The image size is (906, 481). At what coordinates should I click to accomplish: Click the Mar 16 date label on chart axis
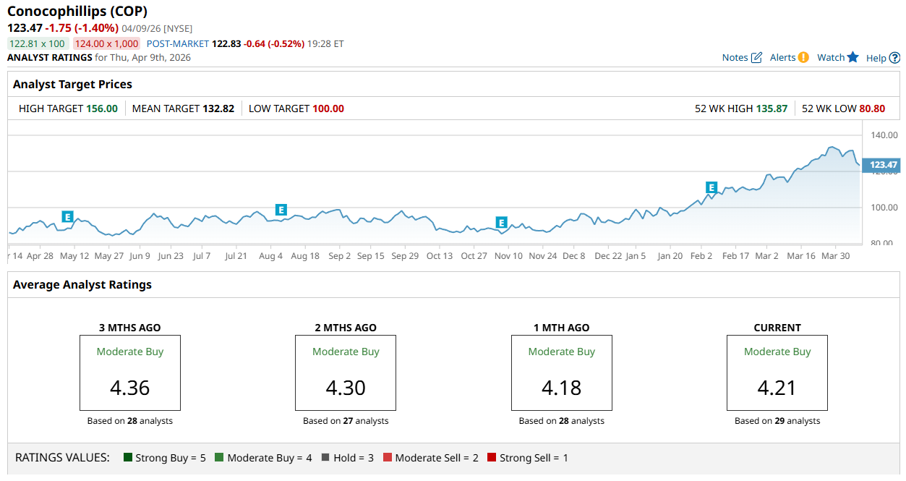pos(800,255)
